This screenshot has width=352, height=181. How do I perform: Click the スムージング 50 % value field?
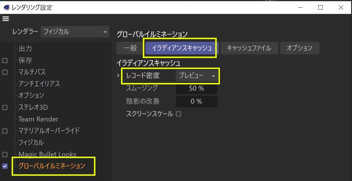196,88
